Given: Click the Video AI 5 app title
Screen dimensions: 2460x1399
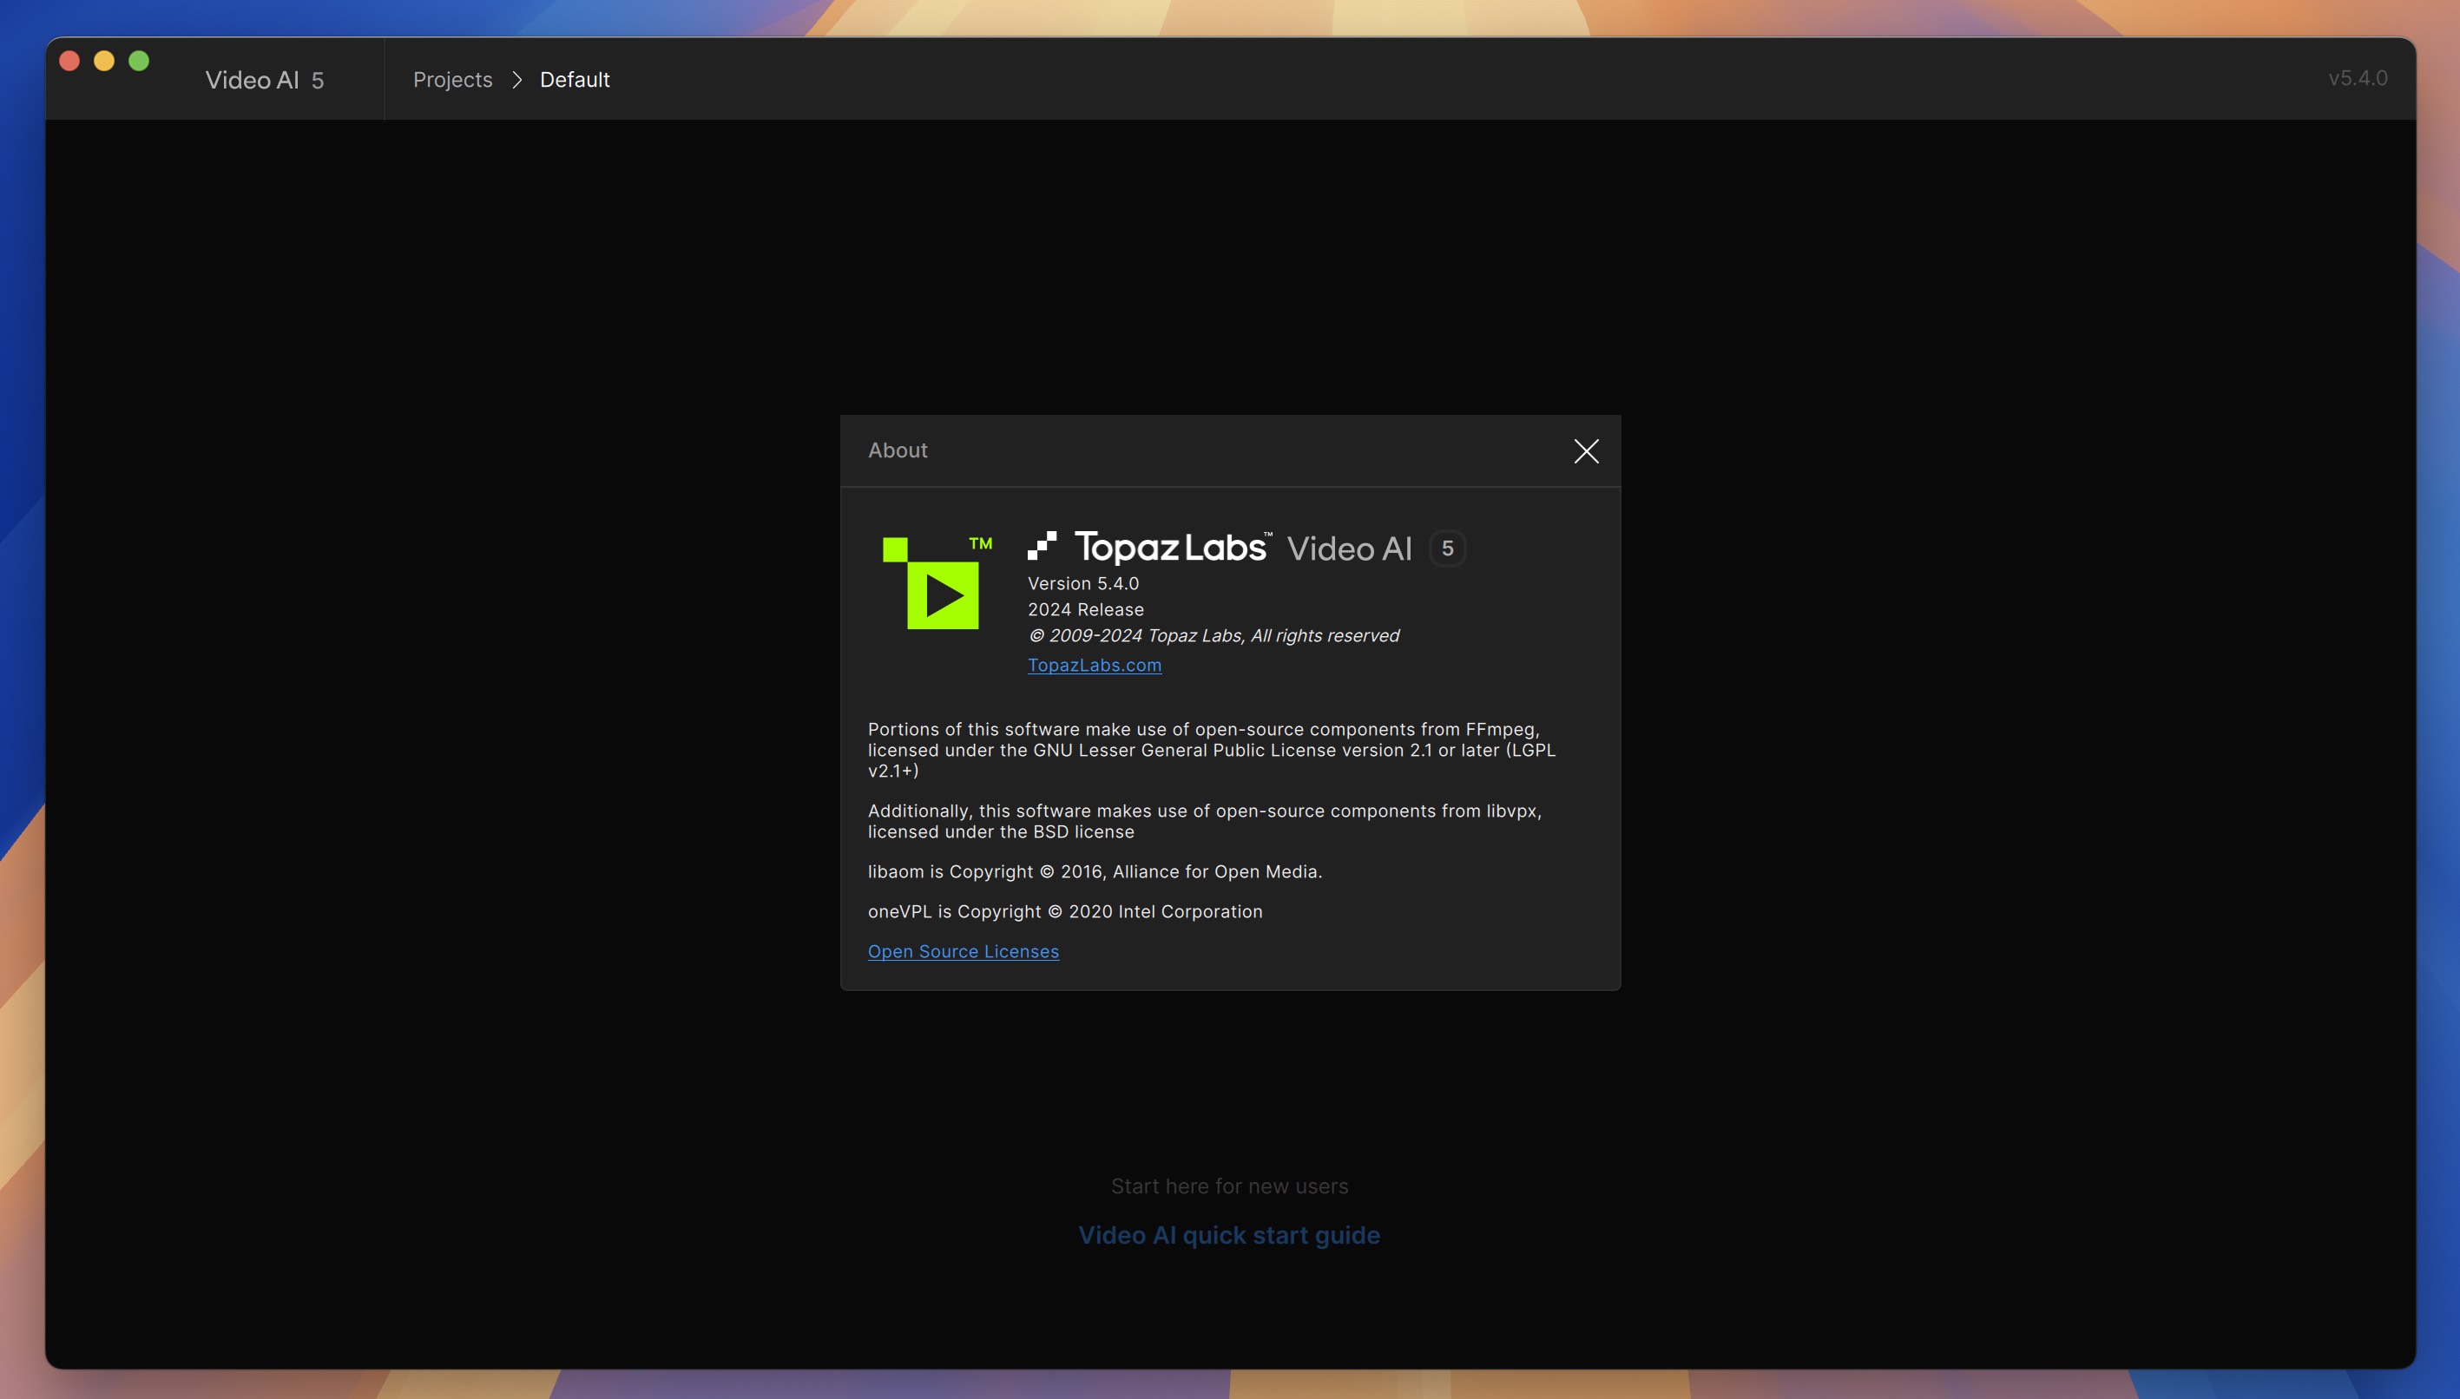Looking at the screenshot, I should click(x=264, y=80).
